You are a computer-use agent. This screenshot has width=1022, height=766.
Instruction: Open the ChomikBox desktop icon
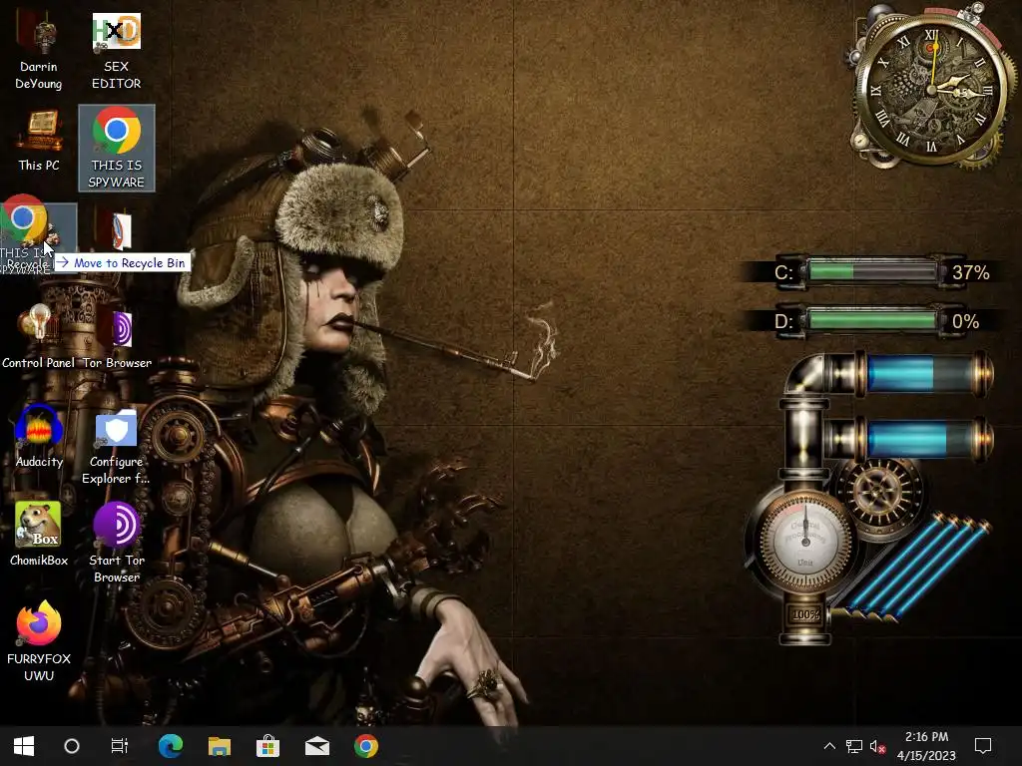[39, 535]
